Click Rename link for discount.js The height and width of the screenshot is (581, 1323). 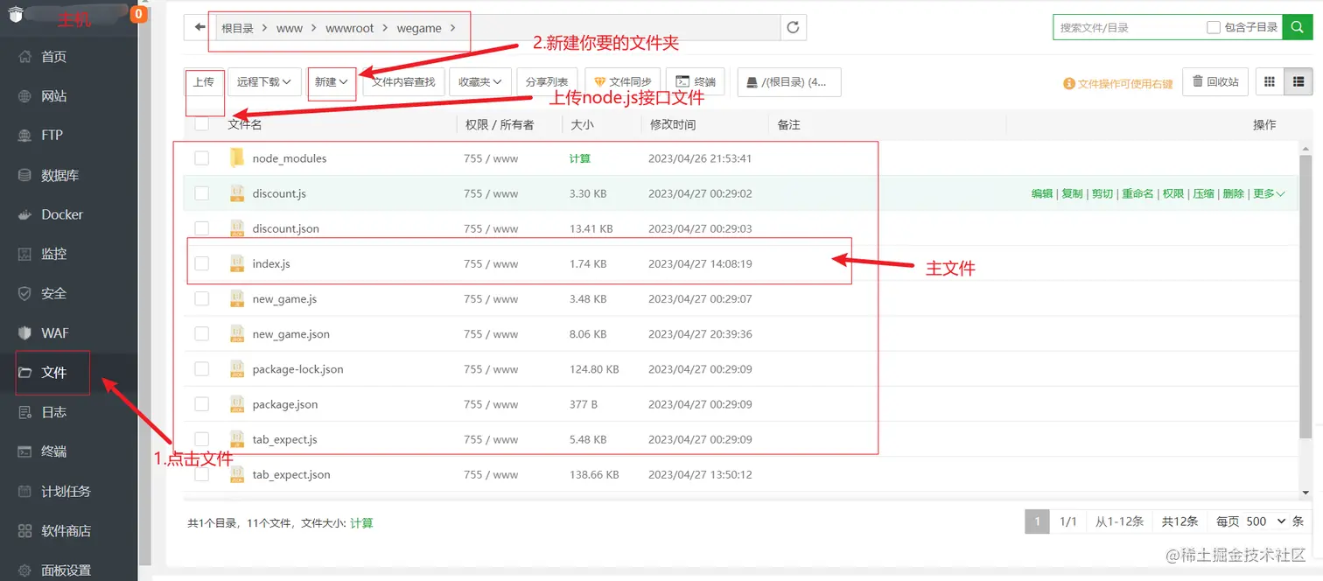click(1137, 194)
